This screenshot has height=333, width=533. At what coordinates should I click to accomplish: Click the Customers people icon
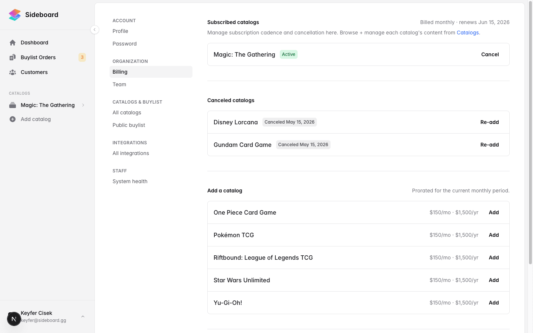(x=13, y=72)
